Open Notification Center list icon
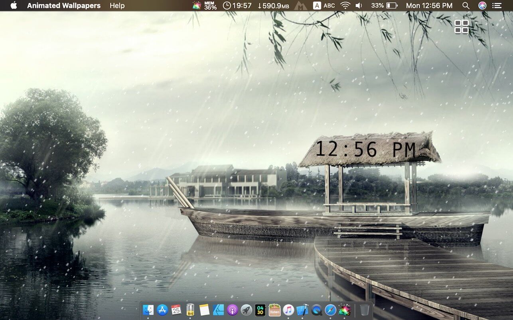The width and height of the screenshot is (513, 320). (x=497, y=6)
